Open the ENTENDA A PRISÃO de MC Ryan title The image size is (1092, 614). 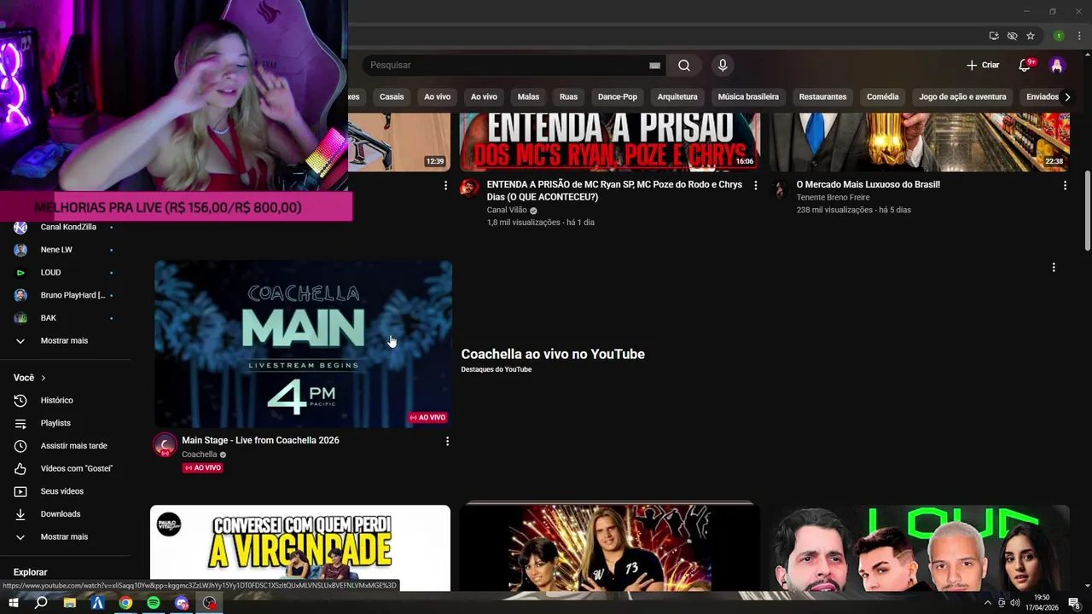pos(614,190)
